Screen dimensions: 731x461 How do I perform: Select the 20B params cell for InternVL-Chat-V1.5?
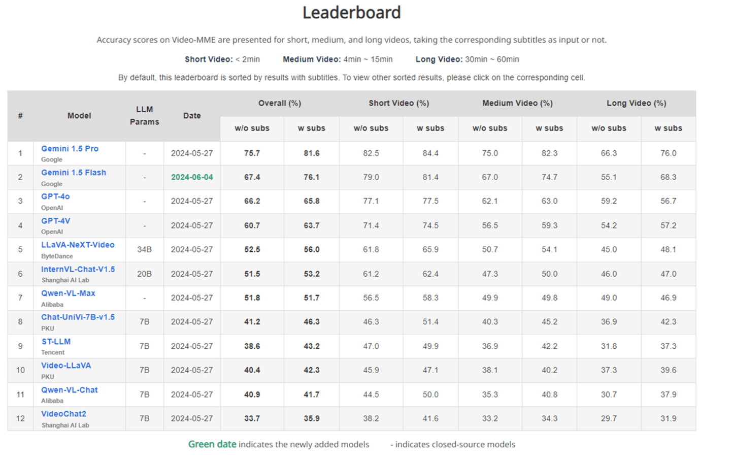(x=145, y=274)
